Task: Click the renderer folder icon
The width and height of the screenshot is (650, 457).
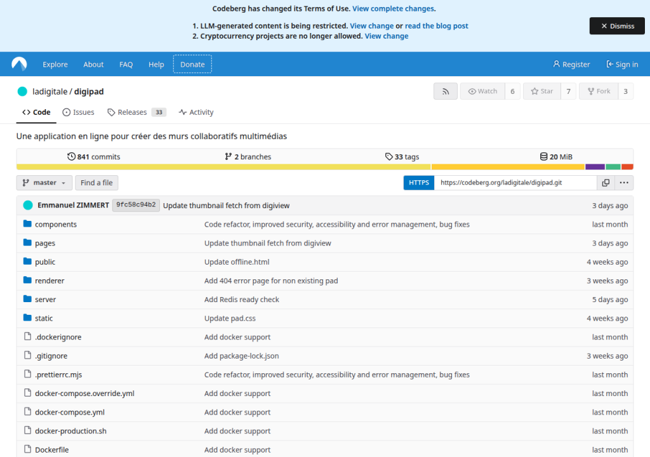Action: [x=28, y=281]
